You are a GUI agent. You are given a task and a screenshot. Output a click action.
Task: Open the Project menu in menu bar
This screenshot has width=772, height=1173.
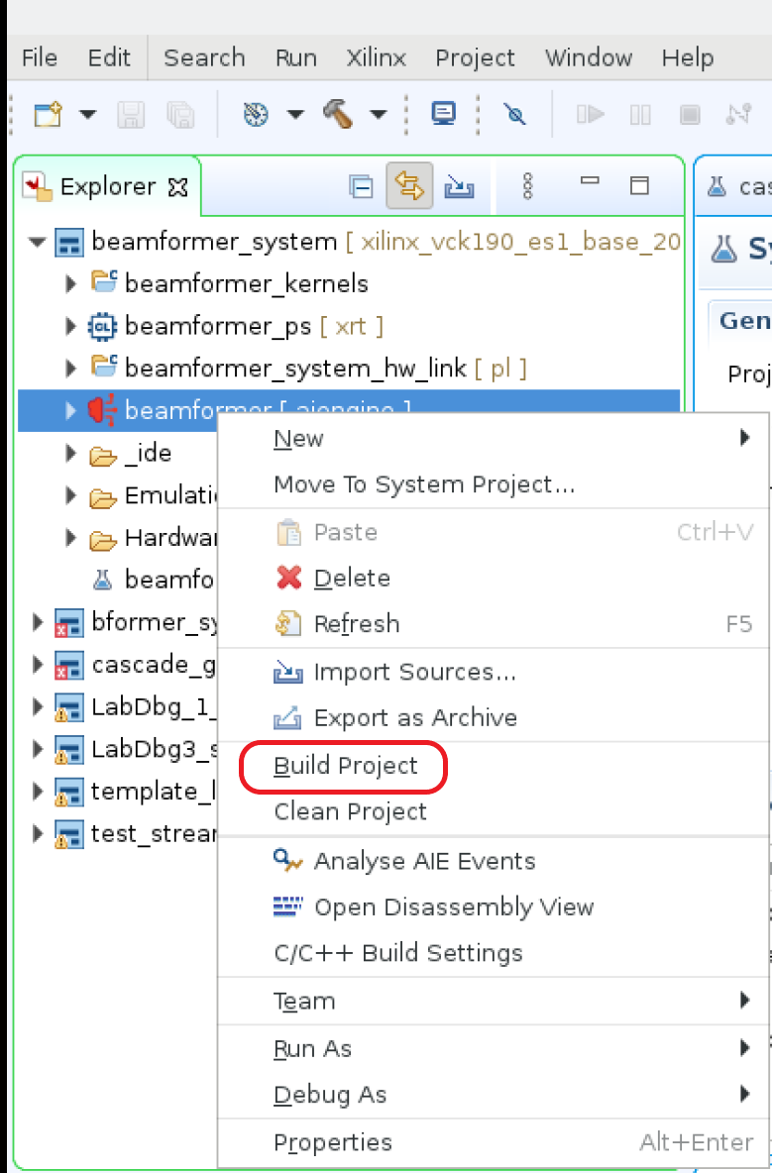click(x=475, y=57)
